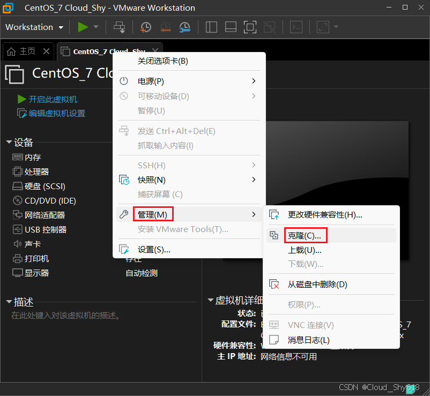Select 网络适配器 device row
The height and width of the screenshot is (396, 430).
[x=39, y=215]
